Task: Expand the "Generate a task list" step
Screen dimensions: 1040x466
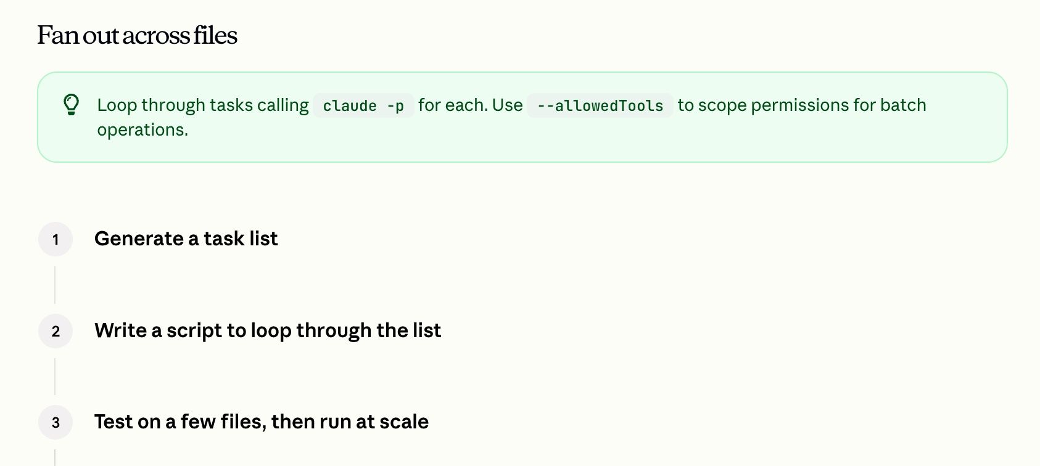Action: [x=186, y=239]
